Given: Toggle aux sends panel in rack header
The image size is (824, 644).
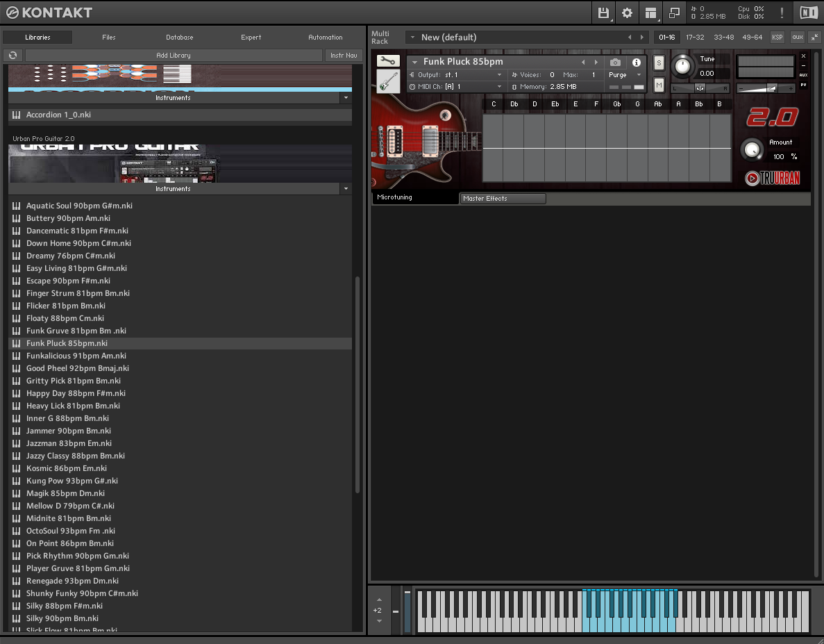Looking at the screenshot, I should click(x=797, y=38).
